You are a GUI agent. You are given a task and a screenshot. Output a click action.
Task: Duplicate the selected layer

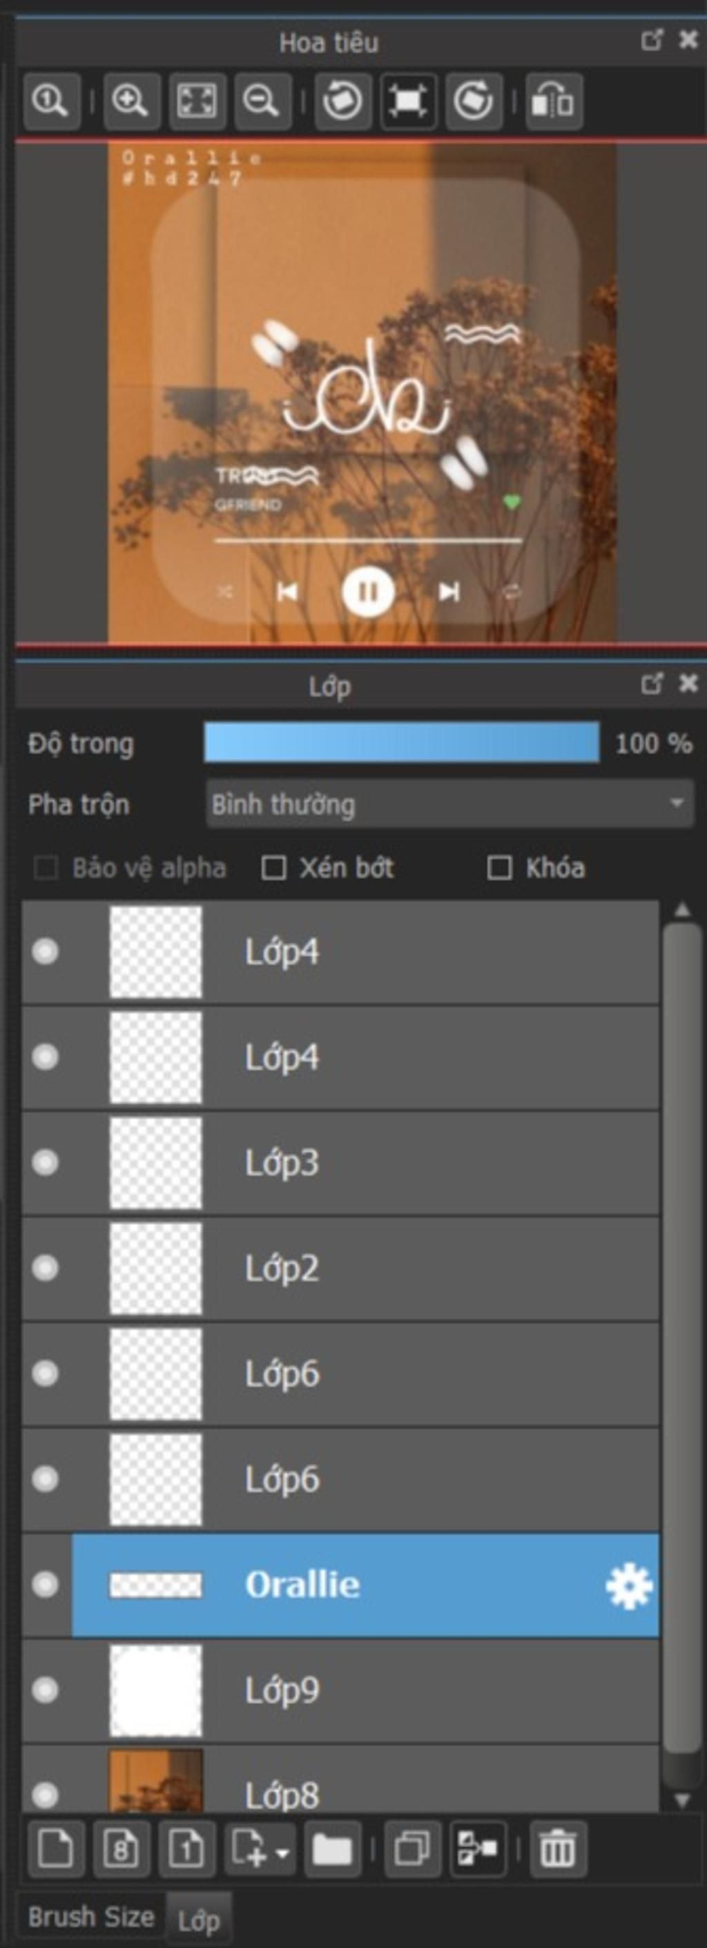pyautogui.click(x=412, y=1850)
